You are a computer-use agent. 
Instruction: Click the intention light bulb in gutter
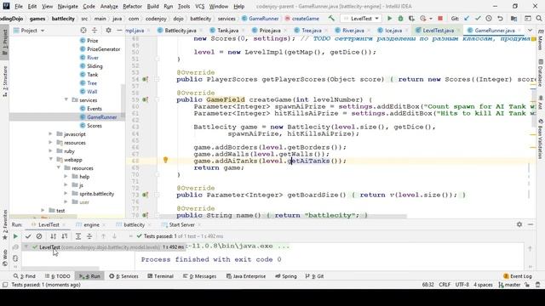click(x=165, y=160)
